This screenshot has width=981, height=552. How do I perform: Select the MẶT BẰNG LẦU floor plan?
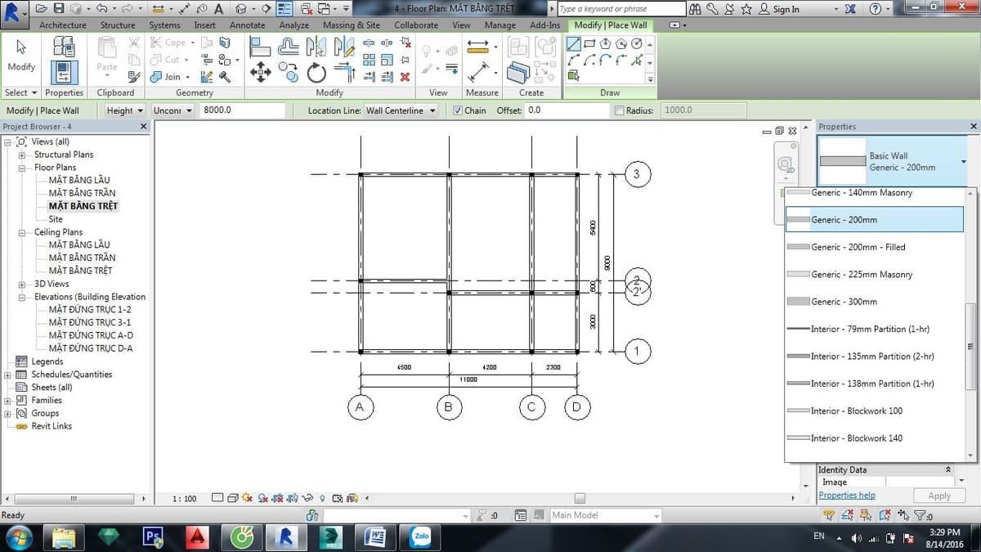(x=78, y=180)
